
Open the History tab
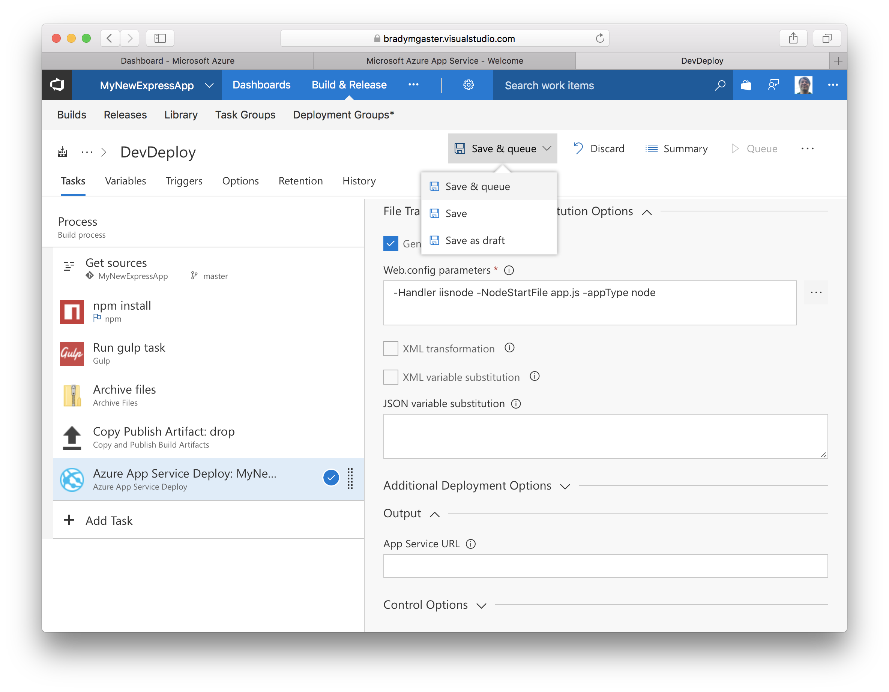359,181
